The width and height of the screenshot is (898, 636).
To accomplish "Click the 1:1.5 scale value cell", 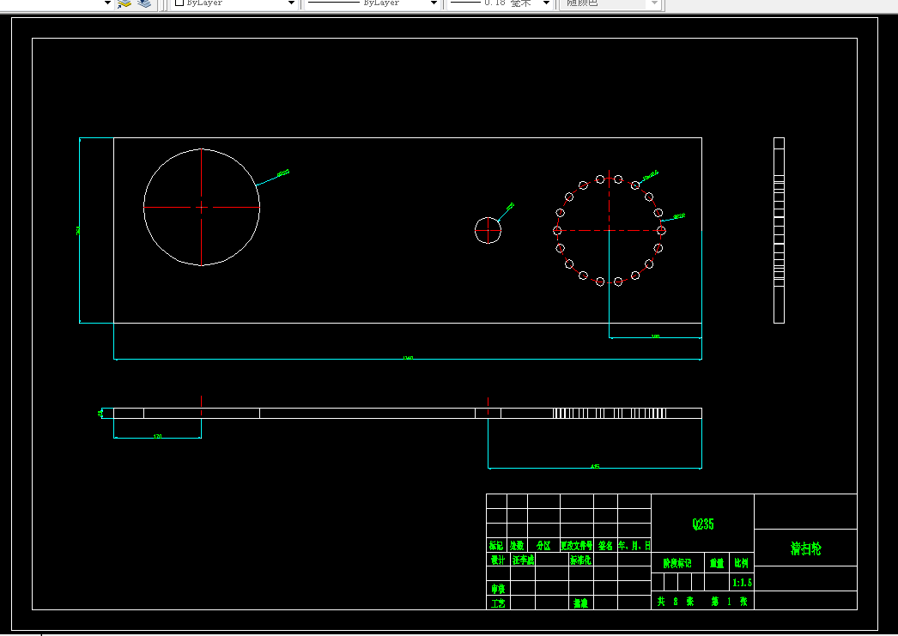I will click(x=743, y=582).
